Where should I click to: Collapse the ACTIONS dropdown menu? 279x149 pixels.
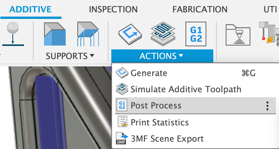click(162, 56)
